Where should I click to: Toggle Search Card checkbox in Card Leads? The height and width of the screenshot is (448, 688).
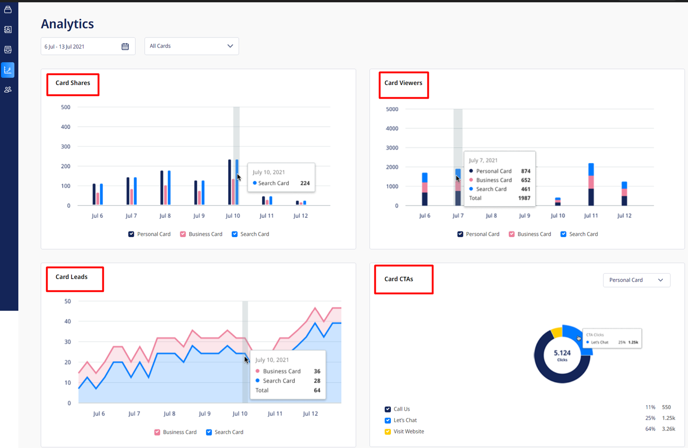(x=209, y=432)
